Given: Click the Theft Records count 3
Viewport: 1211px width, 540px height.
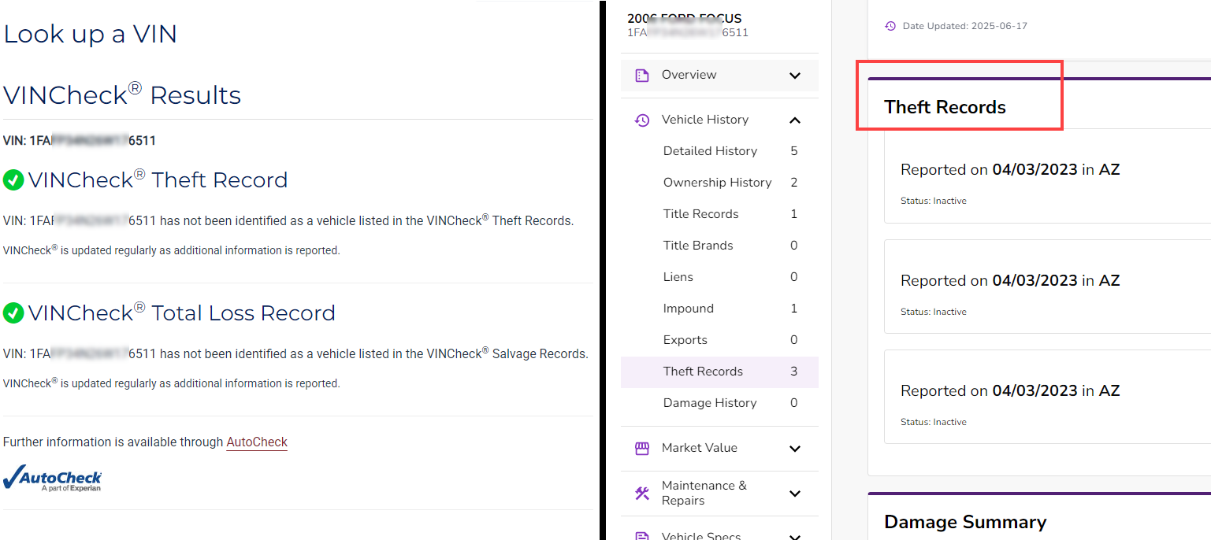Looking at the screenshot, I should coord(794,372).
